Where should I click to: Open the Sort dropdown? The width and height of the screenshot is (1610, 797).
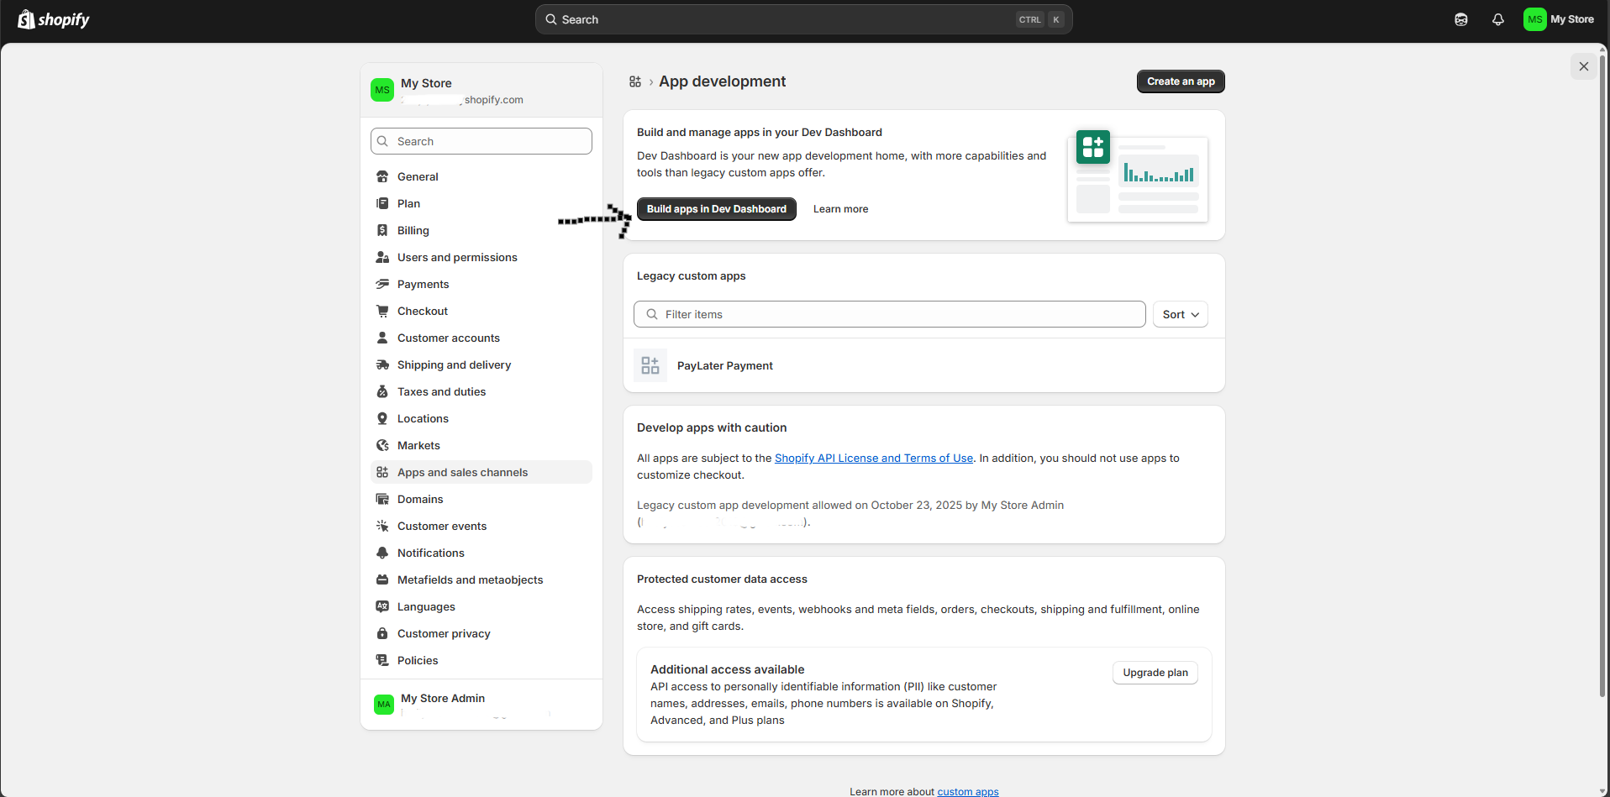coord(1181,314)
